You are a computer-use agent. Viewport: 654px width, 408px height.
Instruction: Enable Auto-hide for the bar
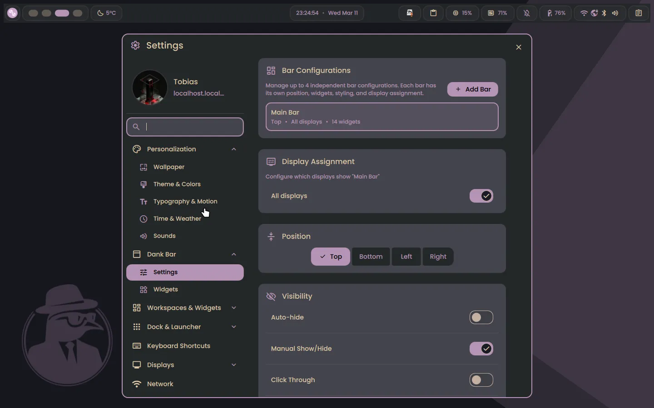point(481,317)
